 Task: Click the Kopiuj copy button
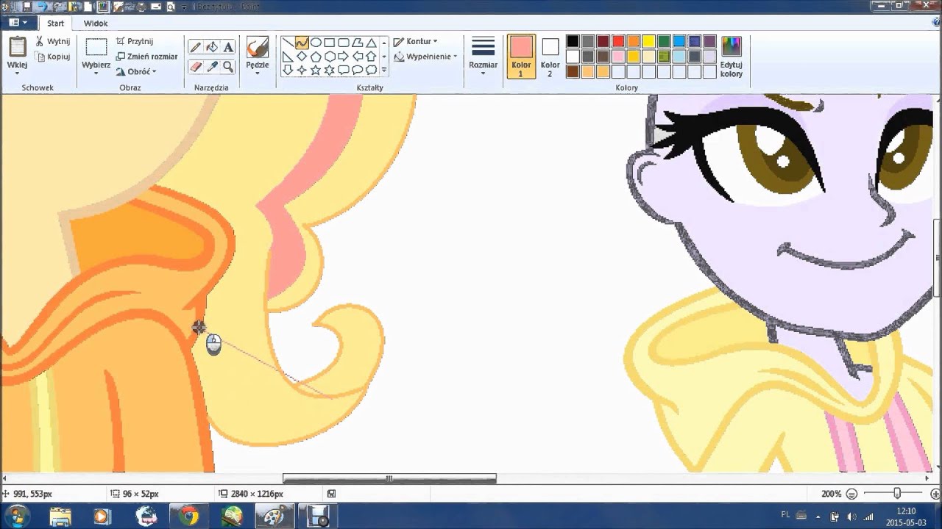(x=52, y=57)
